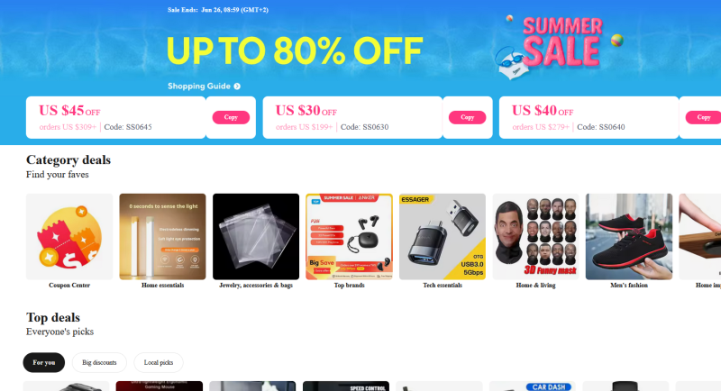
Task: Open the Coupon Center category image
Action: pyautogui.click(x=69, y=237)
